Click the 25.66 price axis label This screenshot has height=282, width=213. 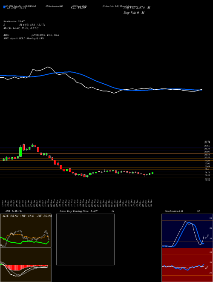[207, 146]
